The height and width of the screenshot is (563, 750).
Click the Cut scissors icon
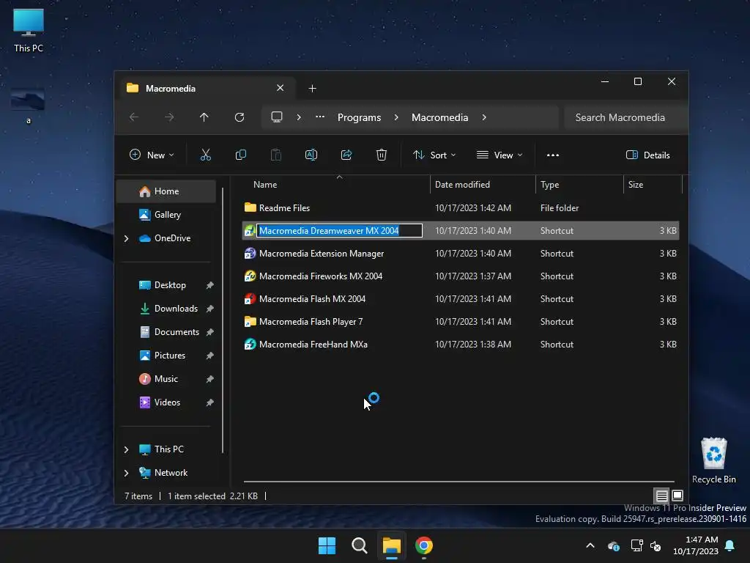click(x=205, y=155)
